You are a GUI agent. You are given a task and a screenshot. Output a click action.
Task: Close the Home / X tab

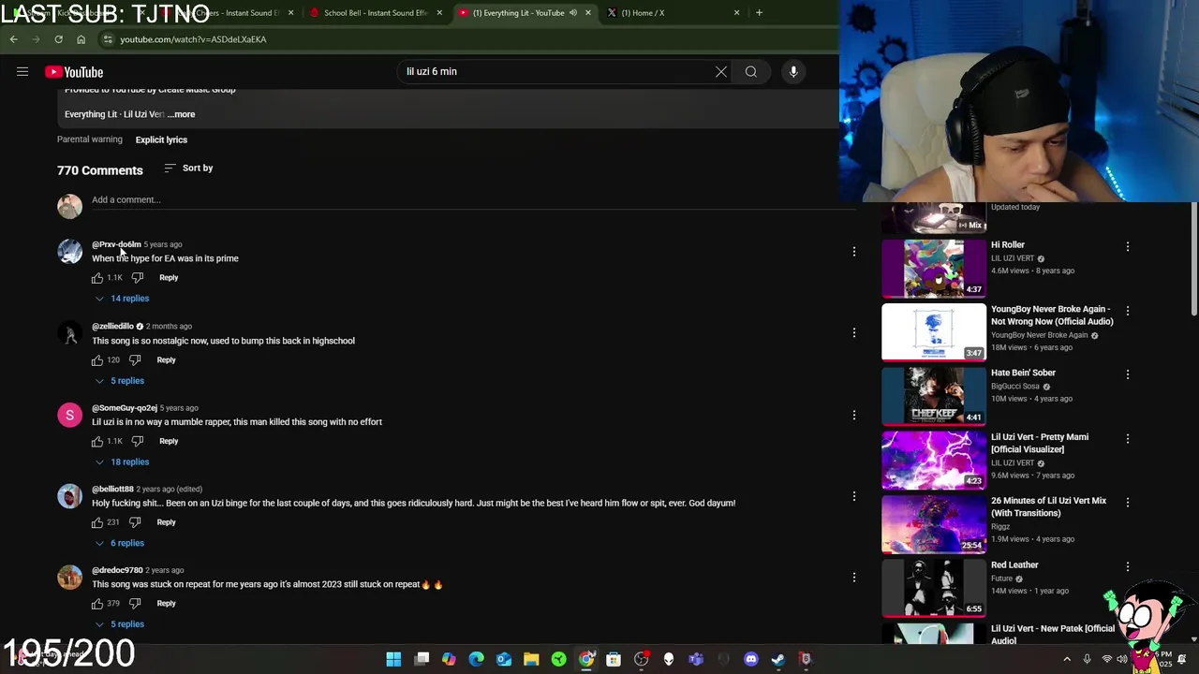[x=736, y=13]
